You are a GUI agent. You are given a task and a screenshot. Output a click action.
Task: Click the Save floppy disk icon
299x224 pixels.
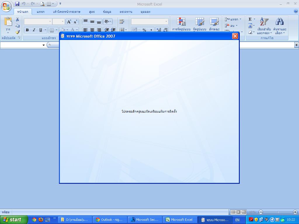[17, 3]
